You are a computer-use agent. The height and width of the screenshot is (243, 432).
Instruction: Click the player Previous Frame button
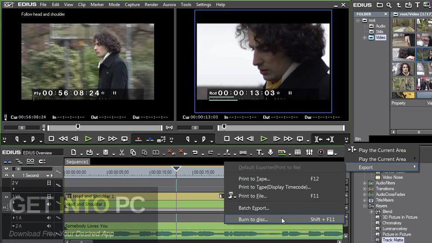[x=75, y=139]
